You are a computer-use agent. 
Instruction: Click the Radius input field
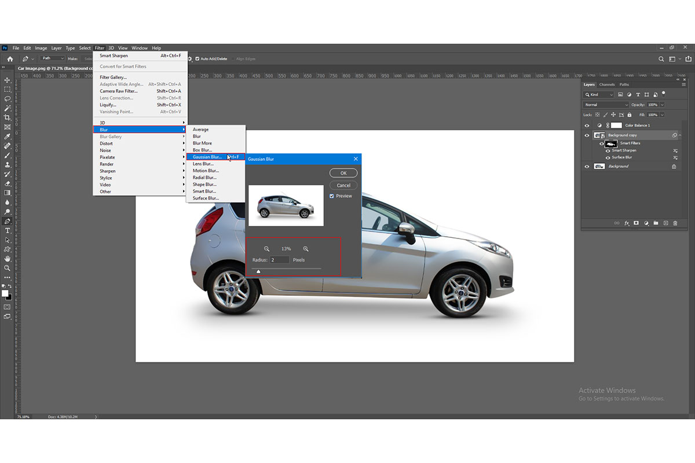pyautogui.click(x=279, y=260)
